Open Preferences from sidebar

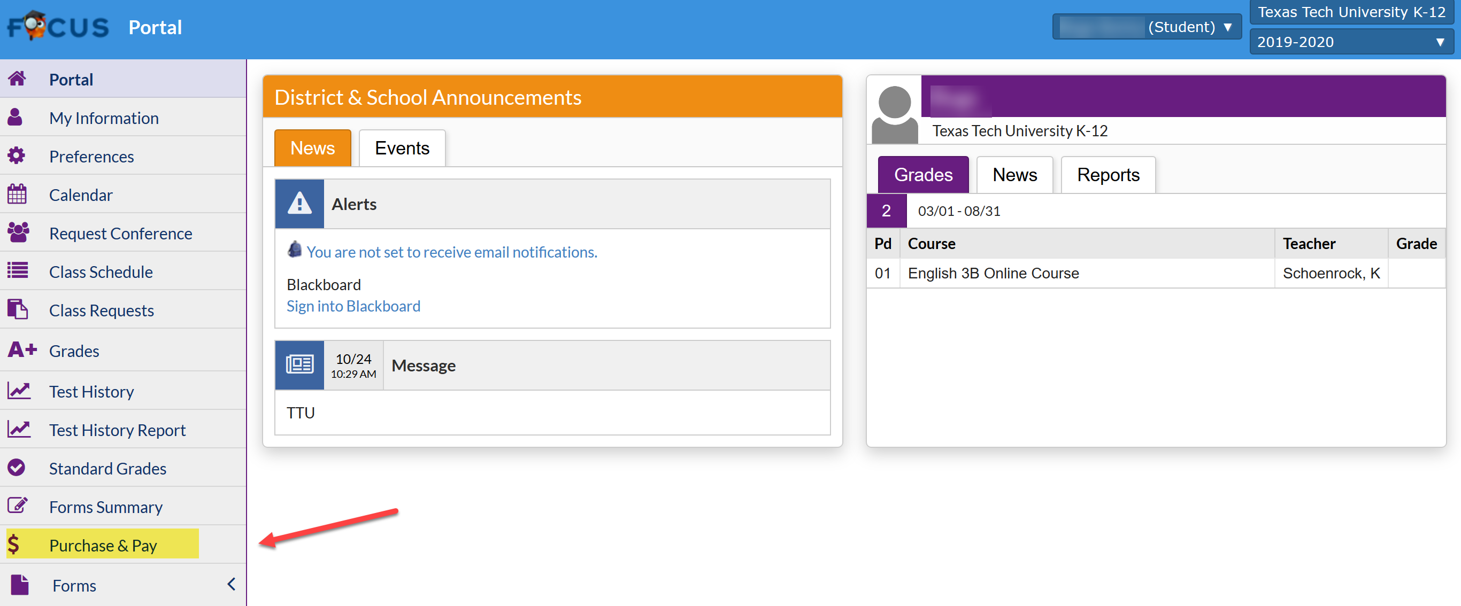pyautogui.click(x=123, y=156)
